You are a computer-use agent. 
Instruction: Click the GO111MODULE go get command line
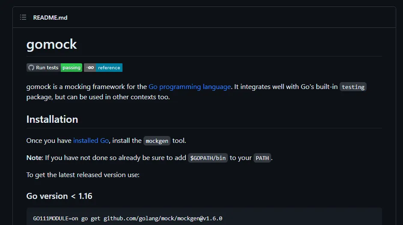(x=128, y=218)
